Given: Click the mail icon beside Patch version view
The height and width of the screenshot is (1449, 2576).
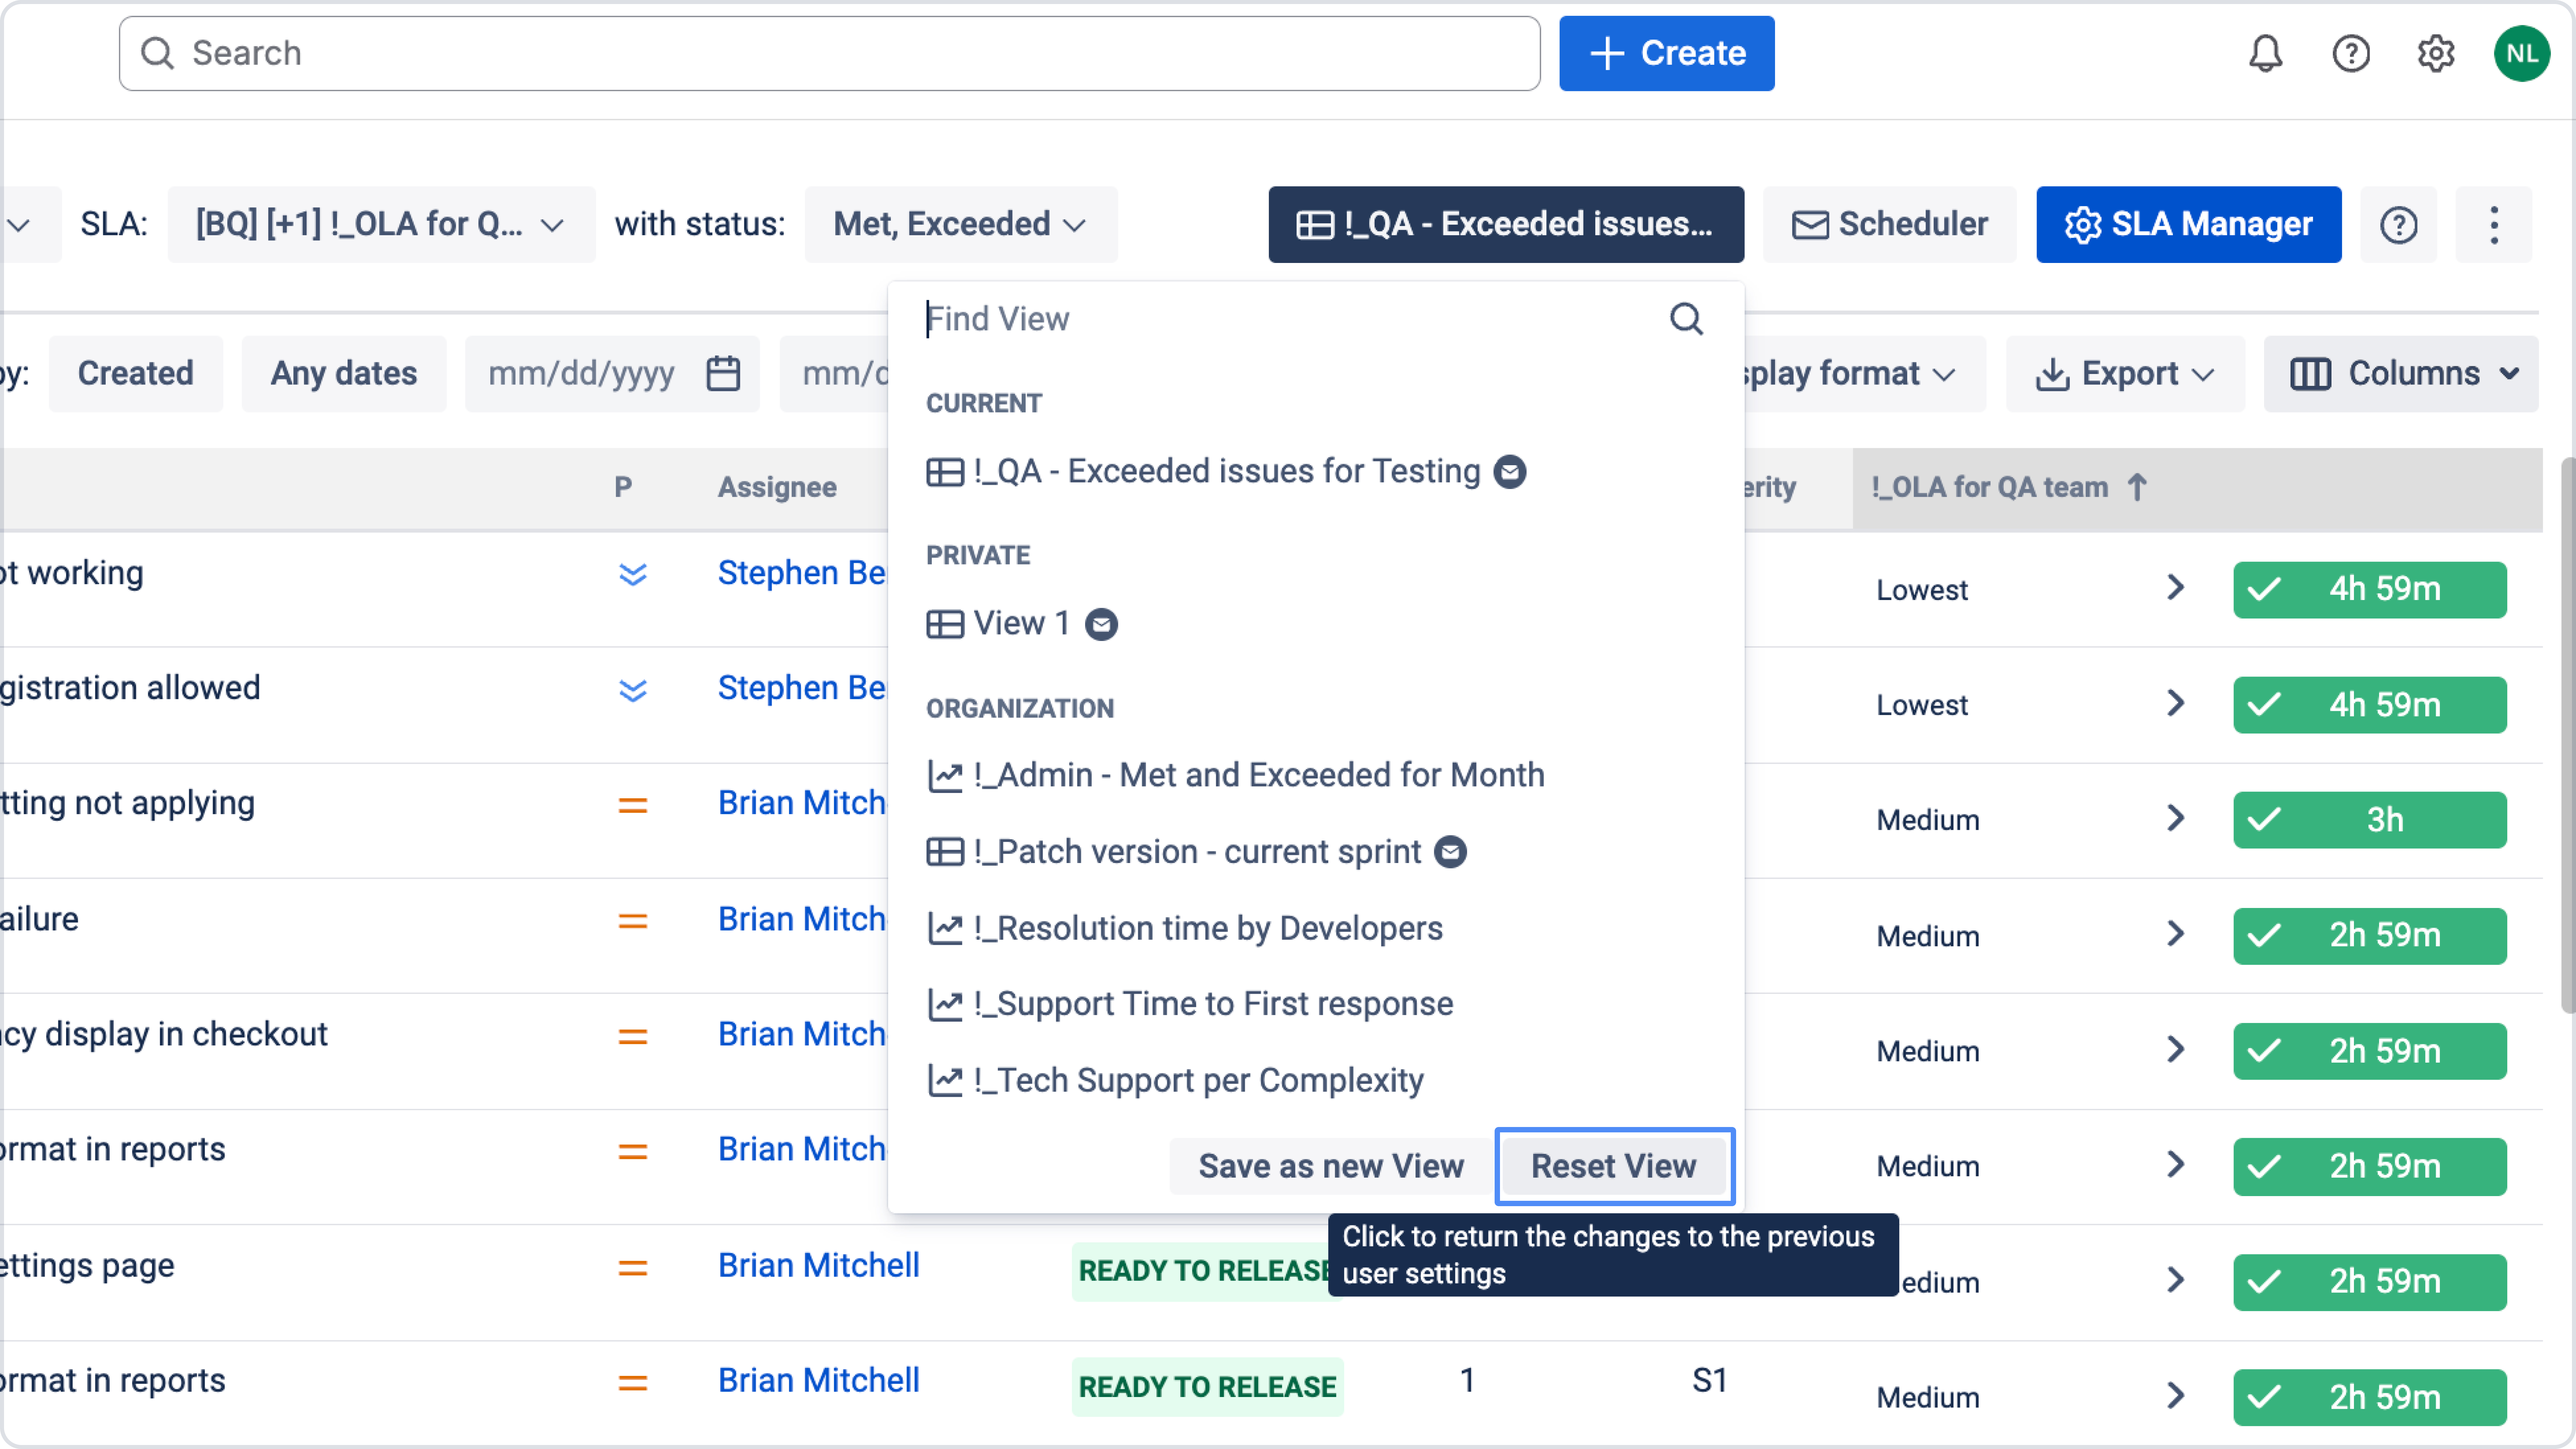Looking at the screenshot, I should click(1450, 852).
